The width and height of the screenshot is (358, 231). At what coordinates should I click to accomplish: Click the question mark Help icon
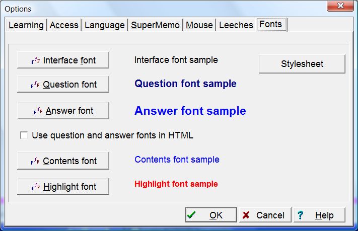[301, 215]
